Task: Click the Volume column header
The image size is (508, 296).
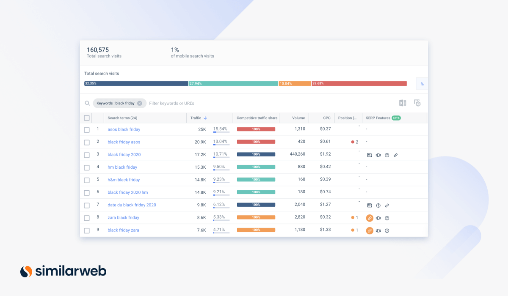Action: coord(298,118)
